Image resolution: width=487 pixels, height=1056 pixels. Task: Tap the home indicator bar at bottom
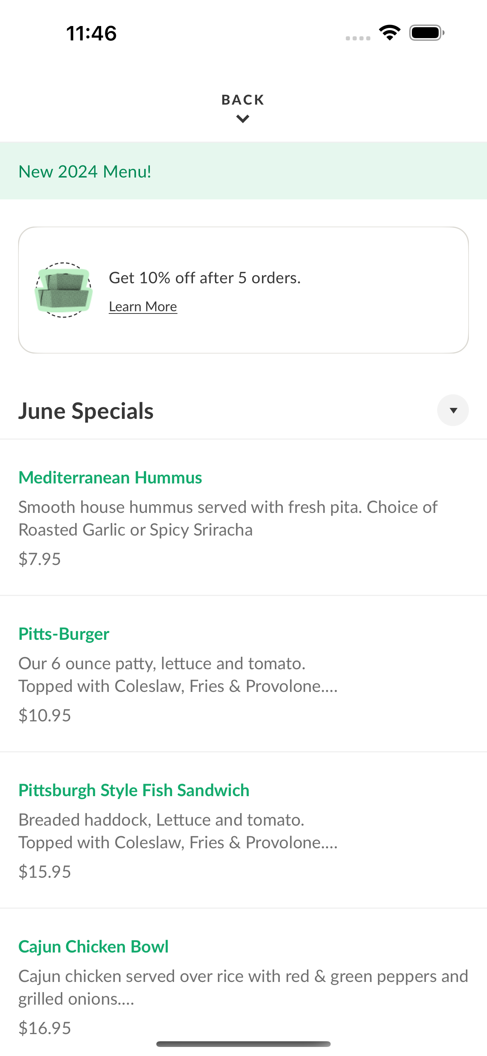pos(243,1044)
